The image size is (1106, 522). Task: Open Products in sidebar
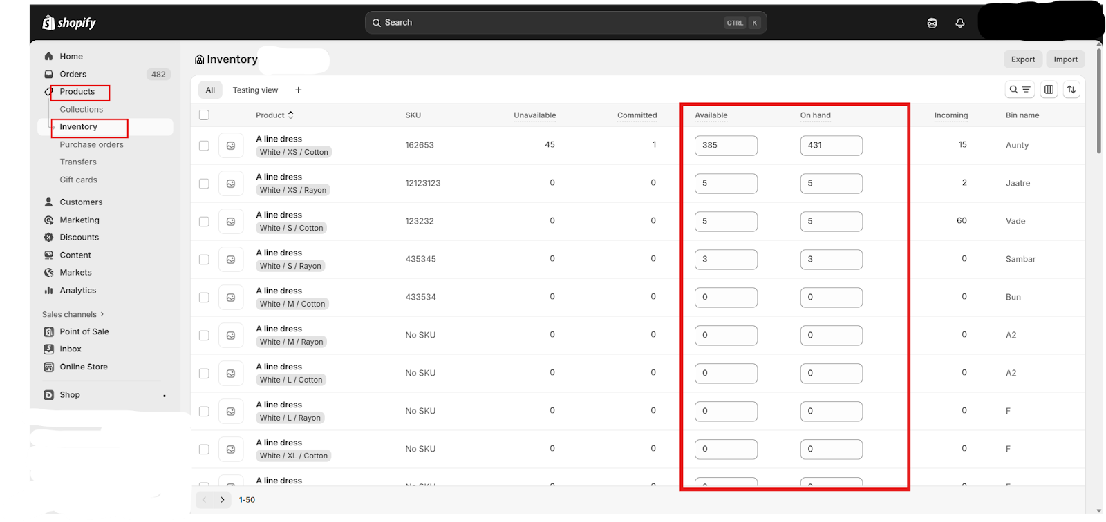pos(77,92)
